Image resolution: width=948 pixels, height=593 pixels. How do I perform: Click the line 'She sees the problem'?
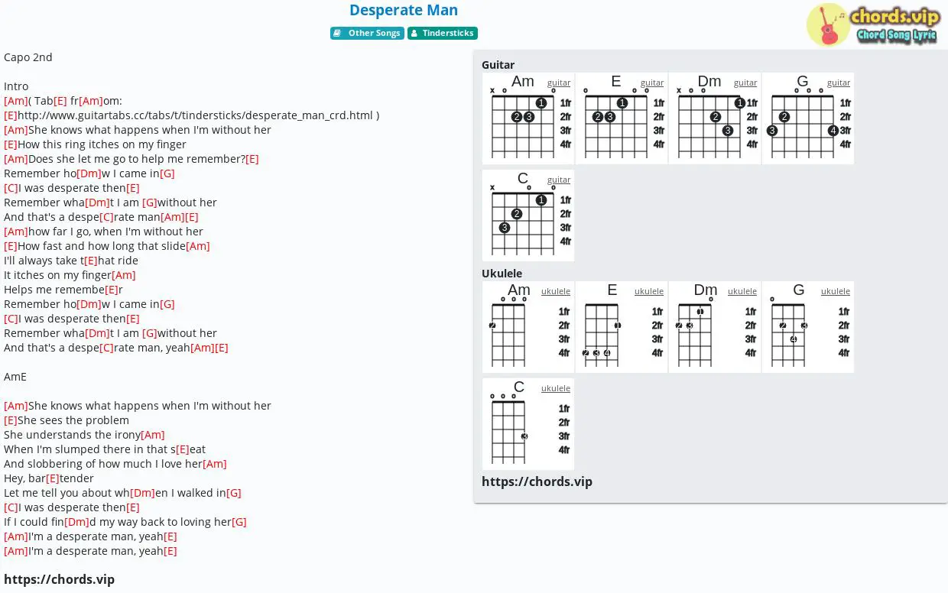coord(67,420)
